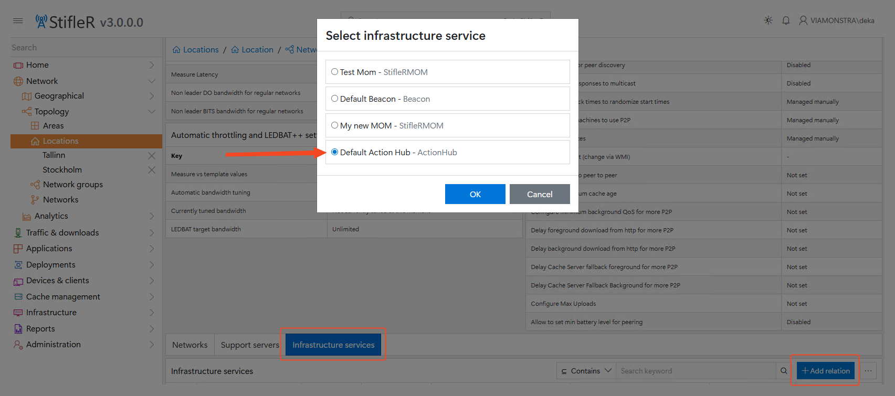Open the Support servers tab
This screenshot has width=895, height=396.
point(250,345)
